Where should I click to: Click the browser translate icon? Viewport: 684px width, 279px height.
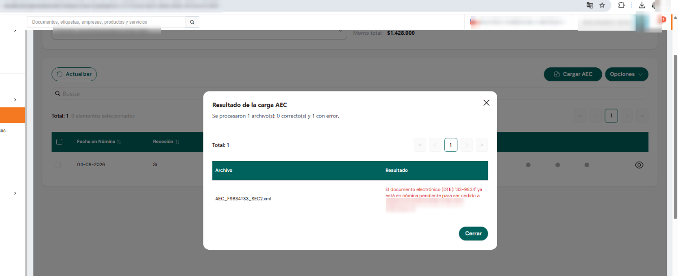[x=590, y=5]
